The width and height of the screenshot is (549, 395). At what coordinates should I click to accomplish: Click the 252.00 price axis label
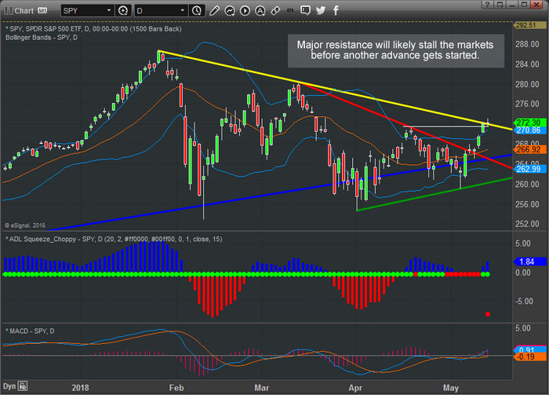click(x=527, y=224)
